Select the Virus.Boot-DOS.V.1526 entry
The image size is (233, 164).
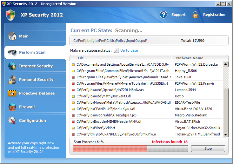coord(193,109)
